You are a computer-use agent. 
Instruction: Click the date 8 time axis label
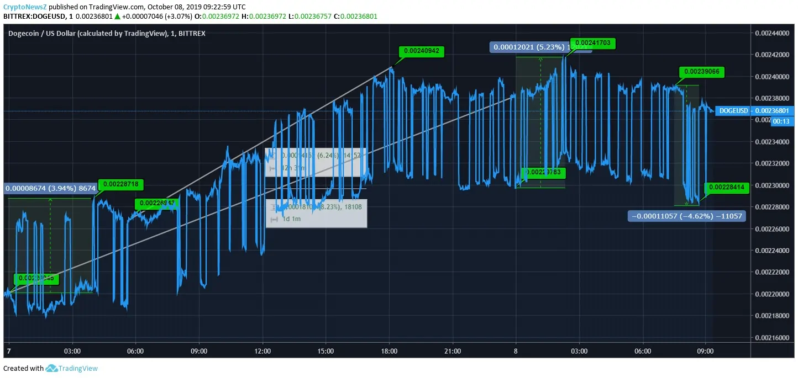[x=516, y=351]
